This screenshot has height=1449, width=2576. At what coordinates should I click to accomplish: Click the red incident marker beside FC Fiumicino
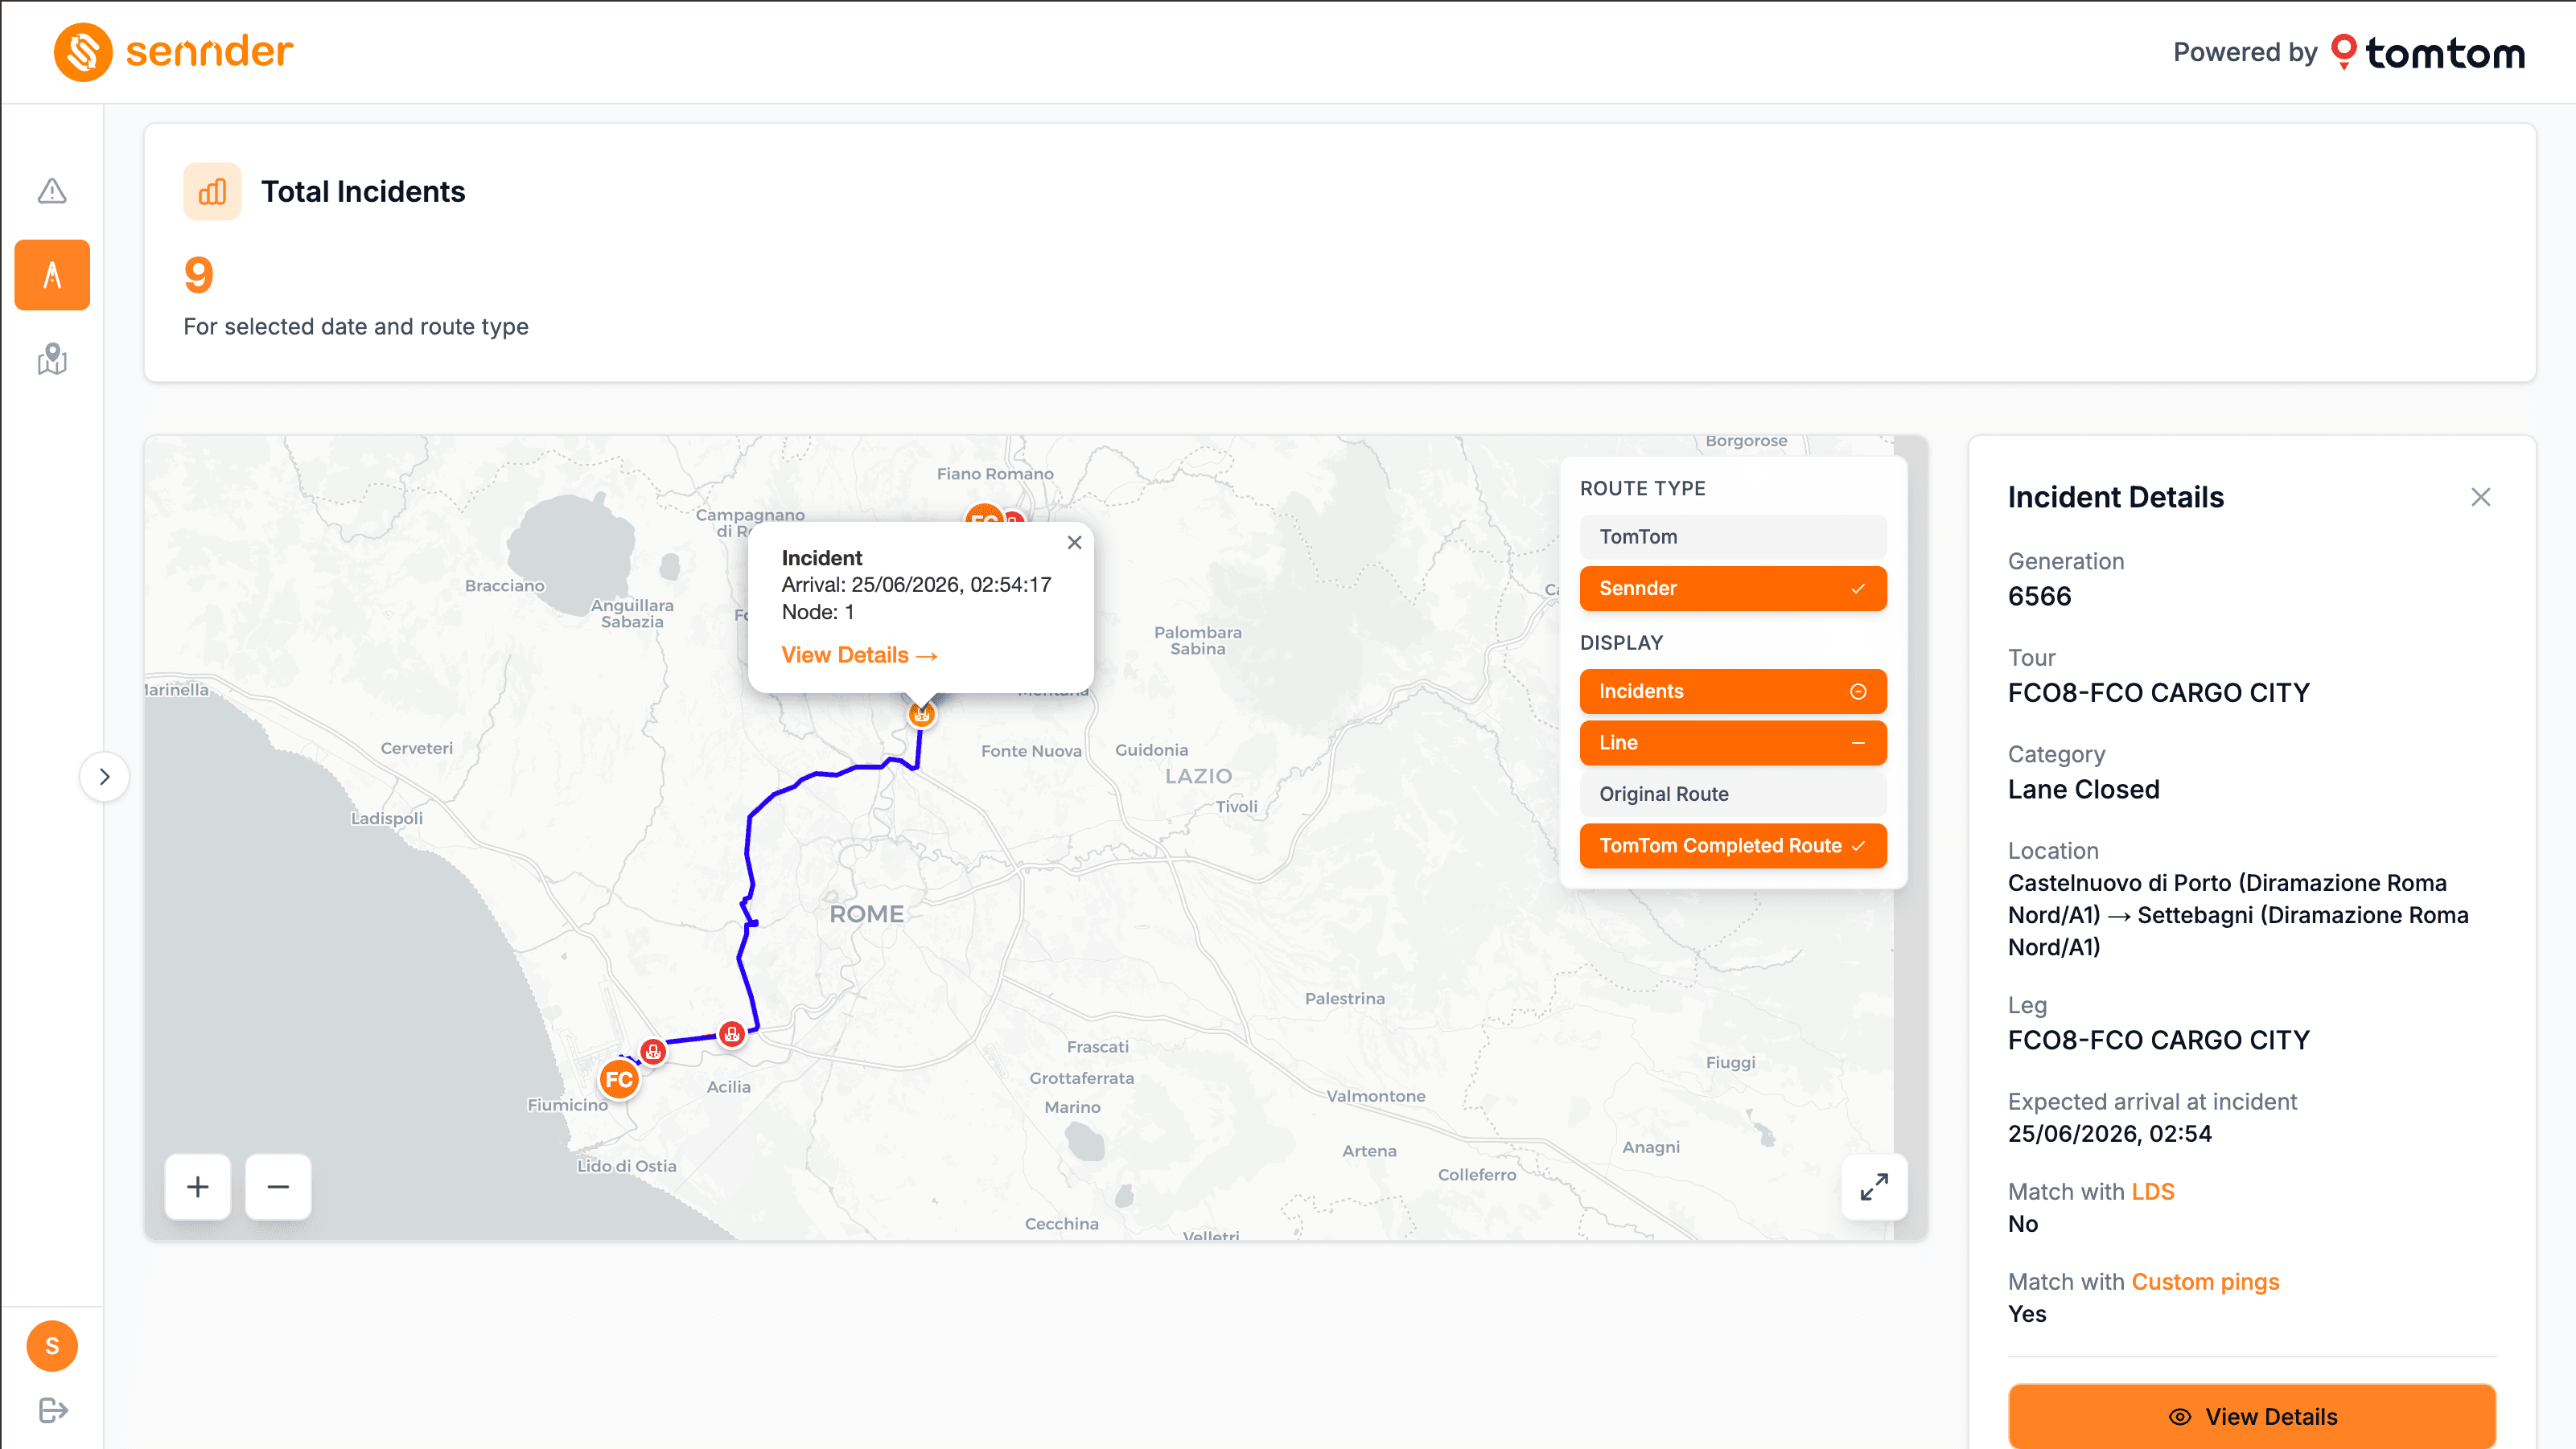tap(653, 1051)
